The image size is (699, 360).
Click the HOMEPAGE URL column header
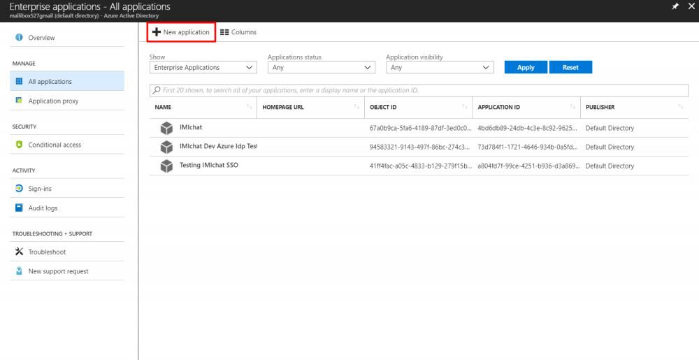coord(283,108)
